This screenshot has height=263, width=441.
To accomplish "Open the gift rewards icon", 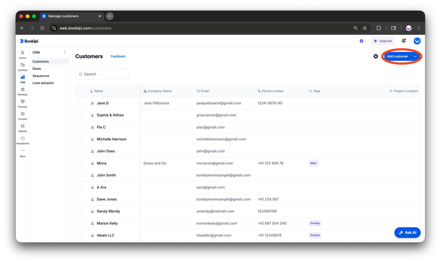I will click(x=361, y=41).
